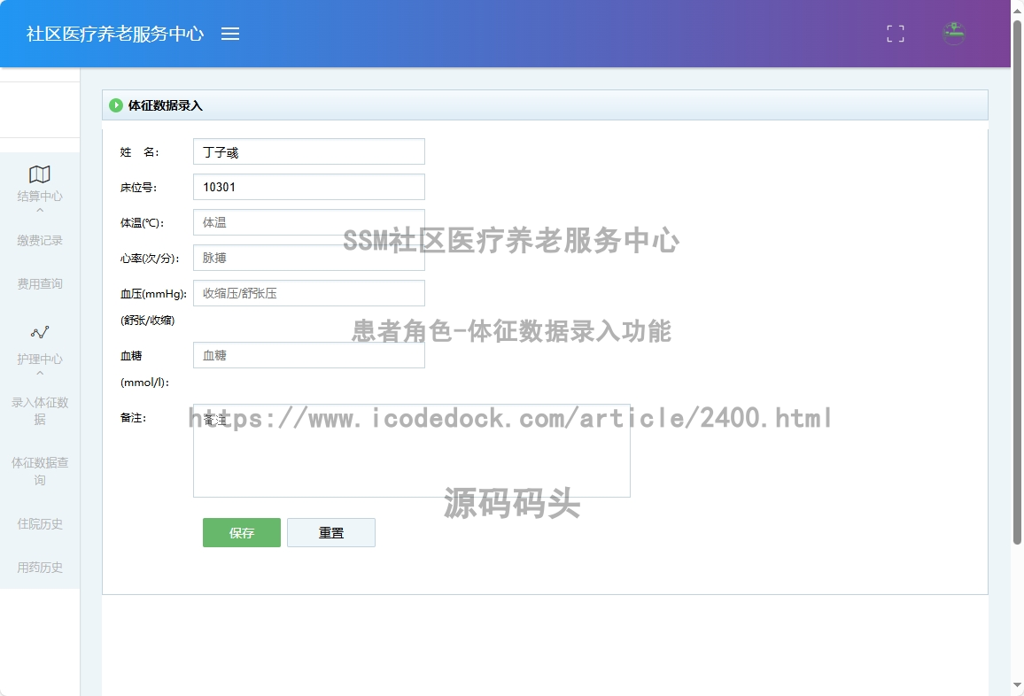The height and width of the screenshot is (696, 1024).
Task: Click the scrollbar down arrow
Action: point(1017,685)
